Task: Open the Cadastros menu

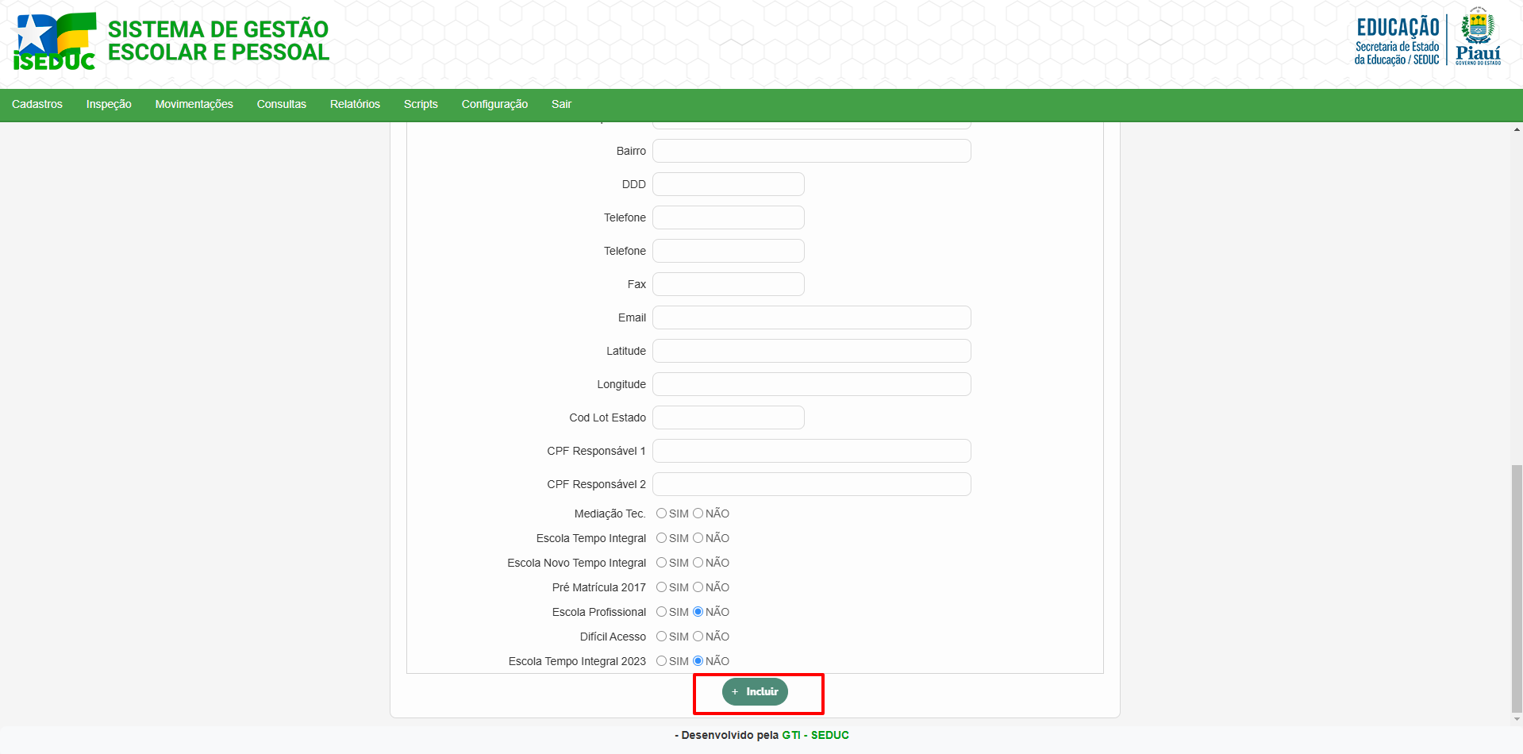Action: click(x=37, y=104)
